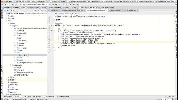Expand the .idea folder
Viewport: 178px width, 100px height.
[x=6, y=16]
